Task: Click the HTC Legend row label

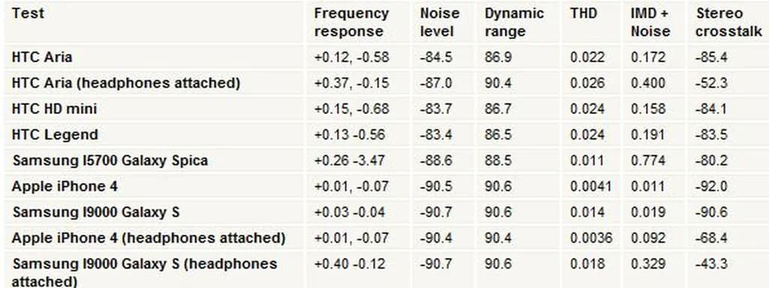Action: coord(55,135)
